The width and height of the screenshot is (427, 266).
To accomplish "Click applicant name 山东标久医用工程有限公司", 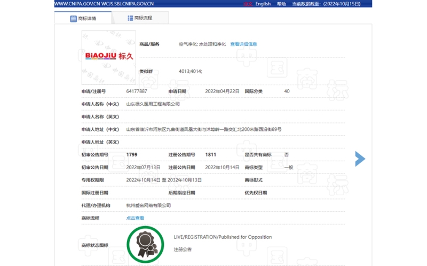I will [x=153, y=104].
